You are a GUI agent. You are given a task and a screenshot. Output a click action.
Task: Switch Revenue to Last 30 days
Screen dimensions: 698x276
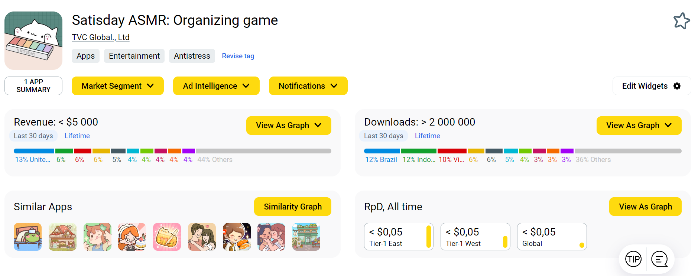coord(33,136)
